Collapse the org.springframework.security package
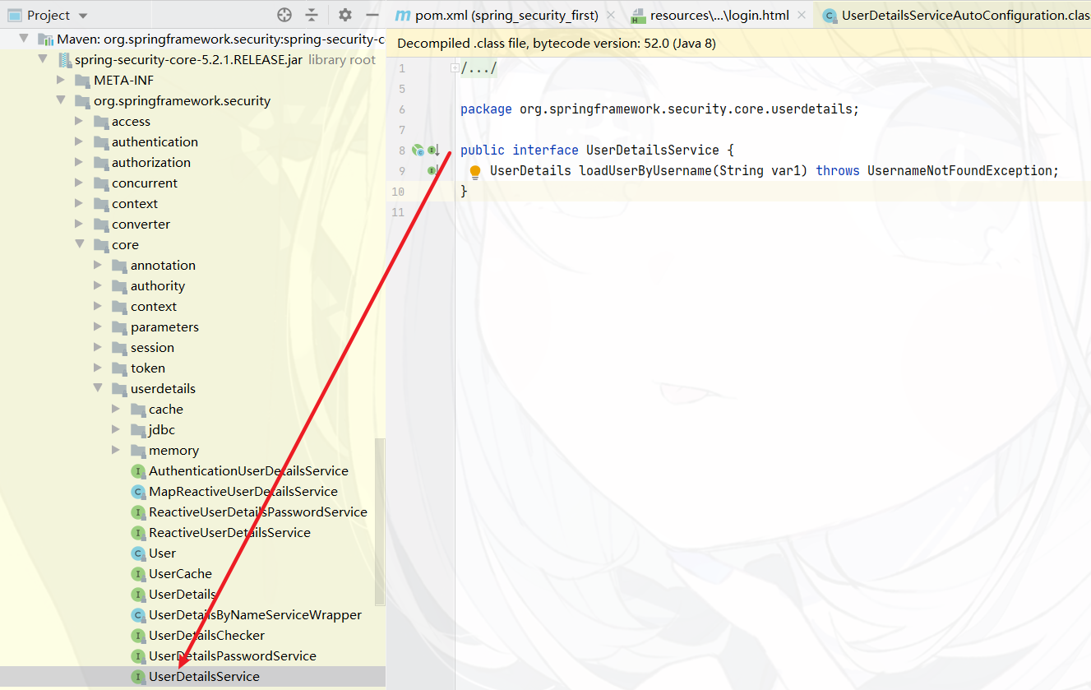Viewport: 1091px width, 690px height. pos(61,100)
